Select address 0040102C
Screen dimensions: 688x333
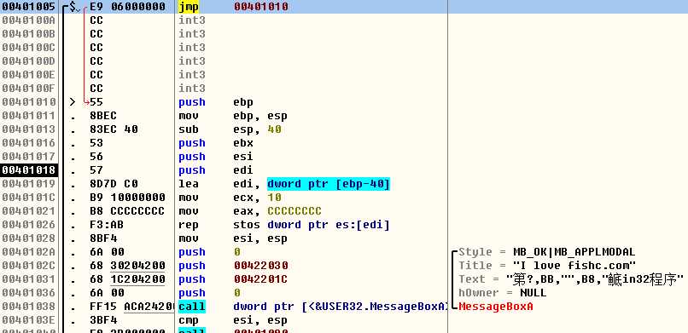(x=28, y=266)
